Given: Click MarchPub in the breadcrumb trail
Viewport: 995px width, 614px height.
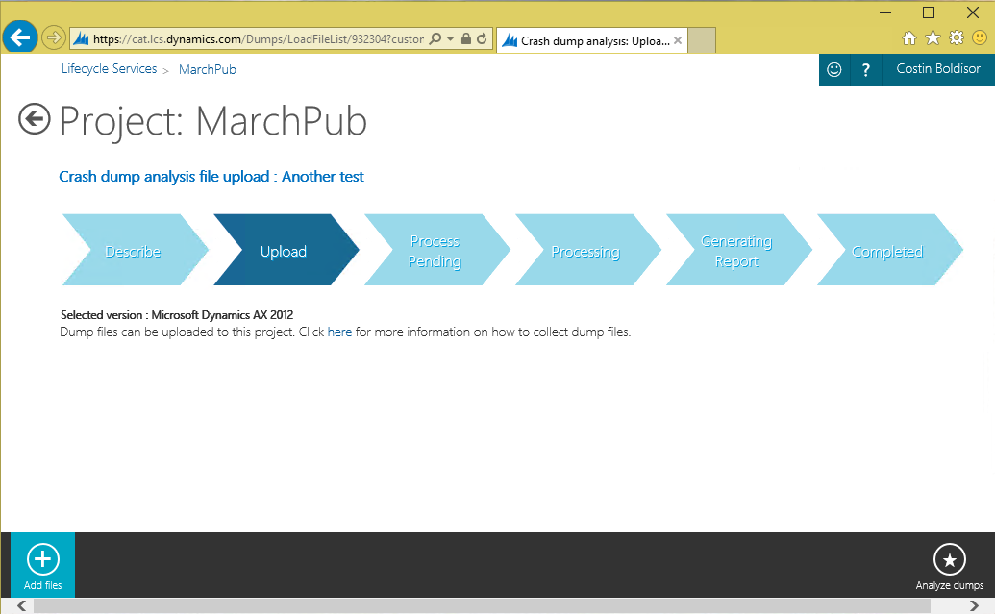Looking at the screenshot, I should (x=207, y=68).
